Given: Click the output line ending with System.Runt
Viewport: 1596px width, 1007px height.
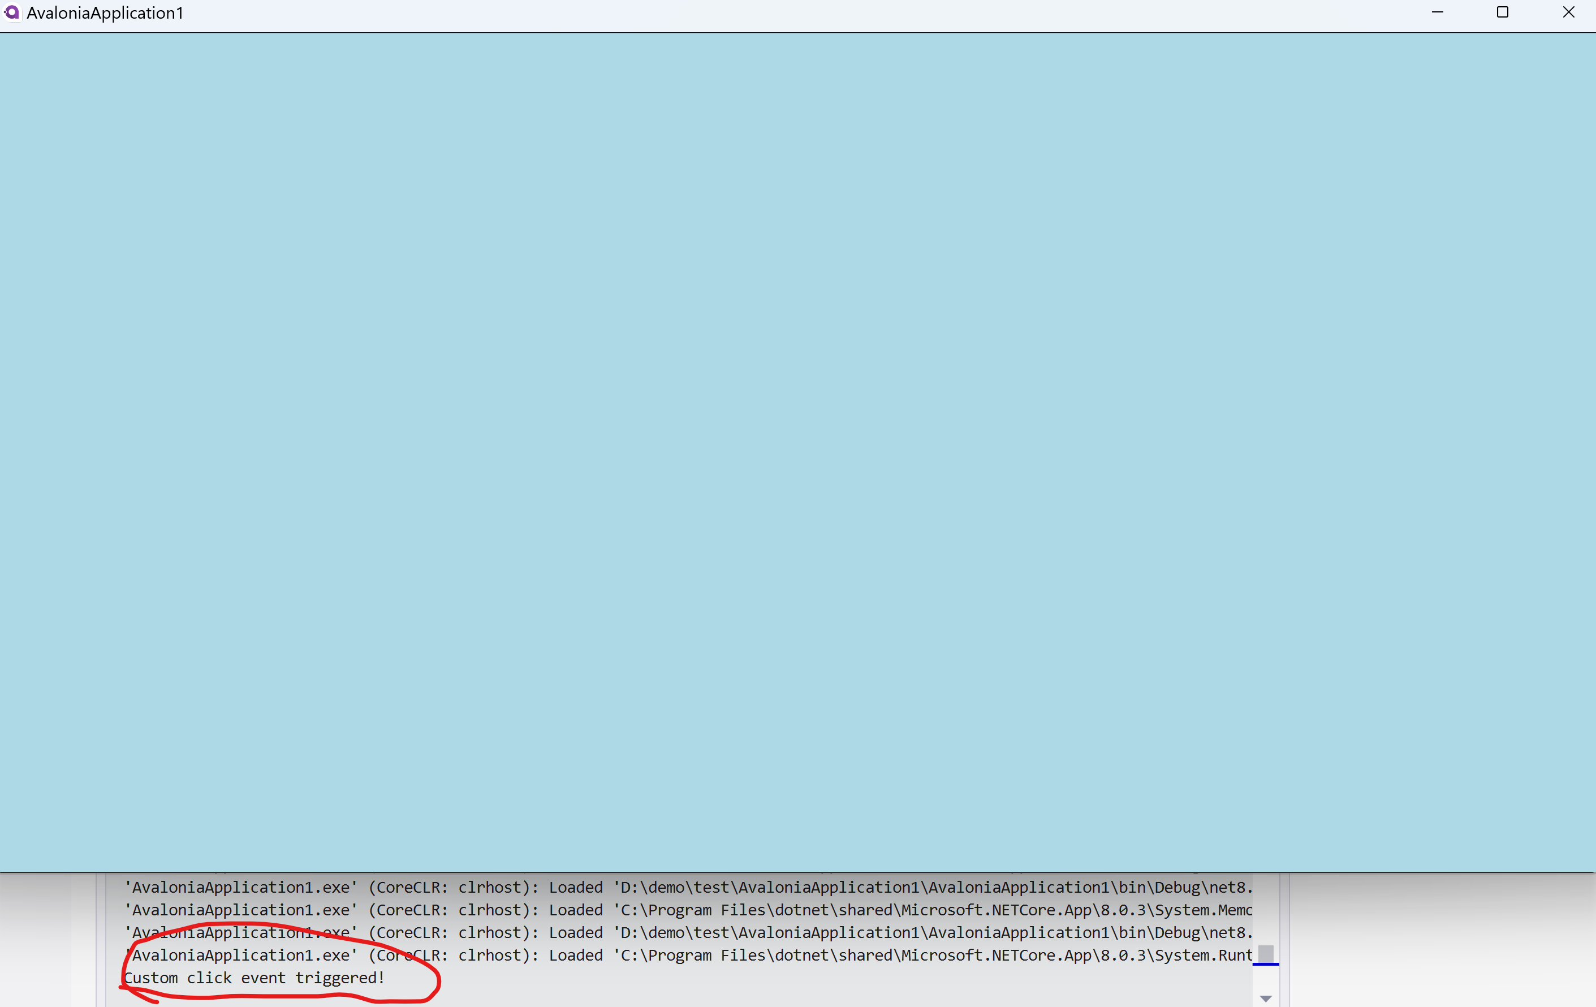Looking at the screenshot, I should [689, 954].
